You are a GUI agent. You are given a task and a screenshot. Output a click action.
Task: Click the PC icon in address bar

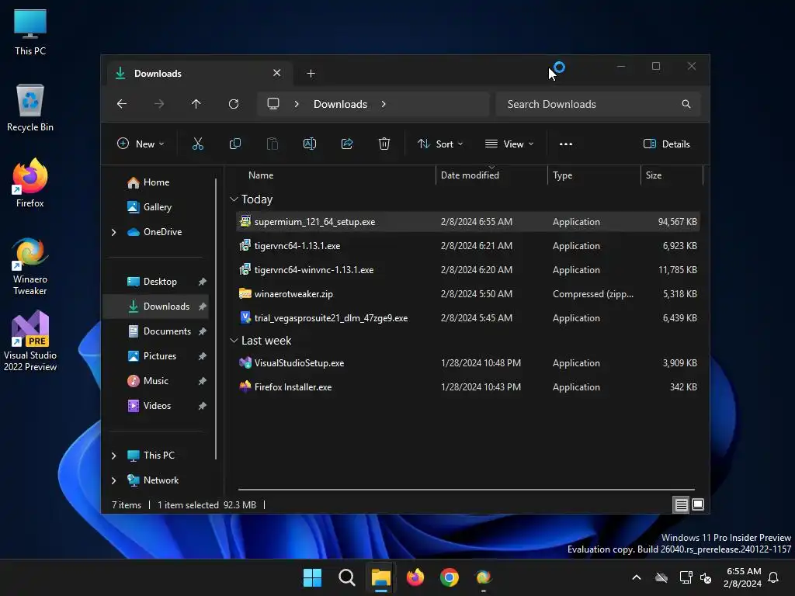coord(273,104)
